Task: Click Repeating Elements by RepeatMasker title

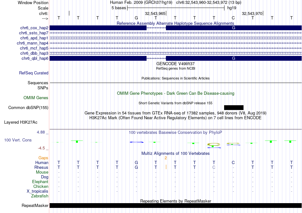Action: click(x=175, y=201)
